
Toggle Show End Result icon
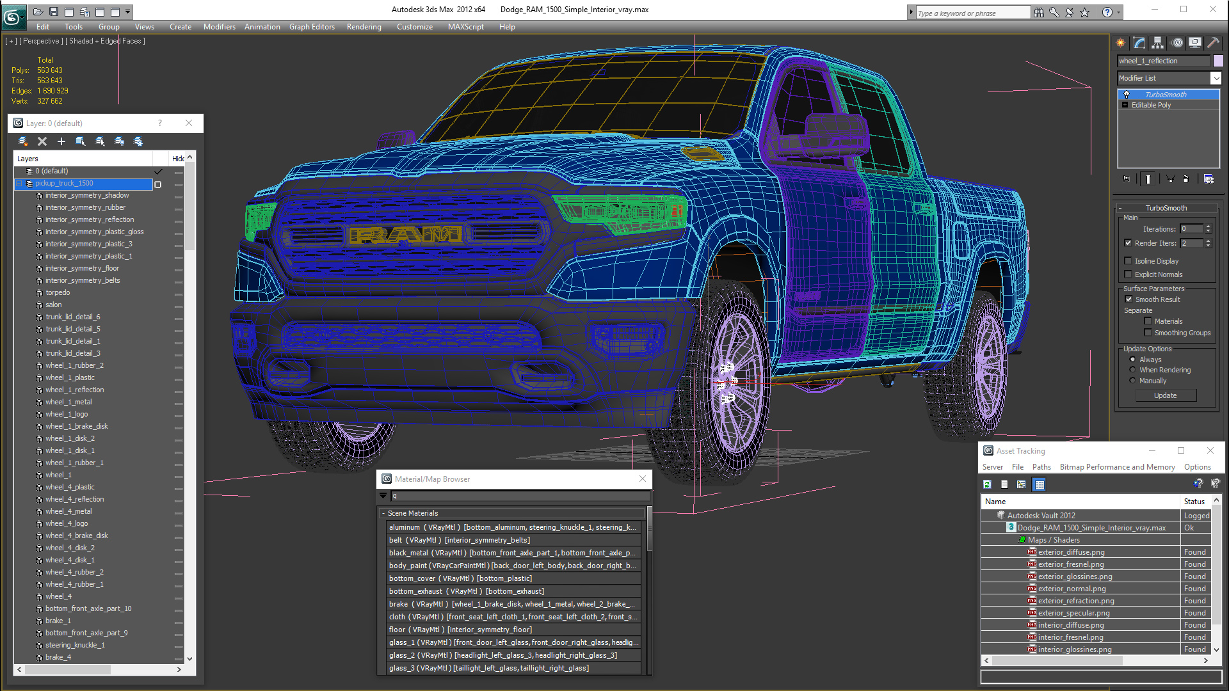click(1148, 179)
